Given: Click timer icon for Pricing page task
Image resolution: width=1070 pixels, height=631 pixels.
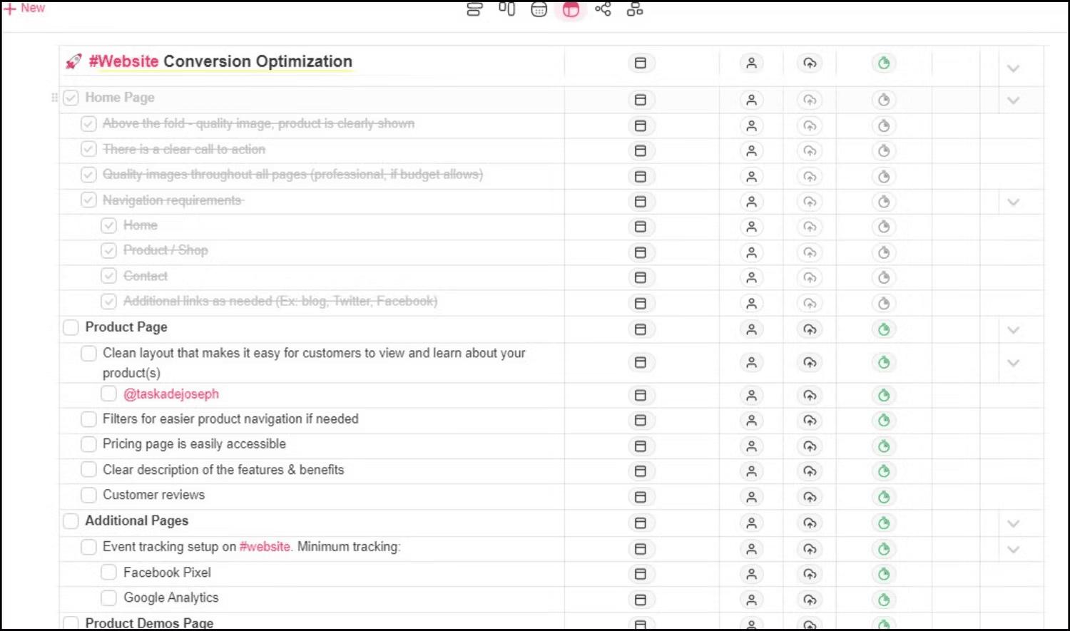Looking at the screenshot, I should [x=884, y=446].
